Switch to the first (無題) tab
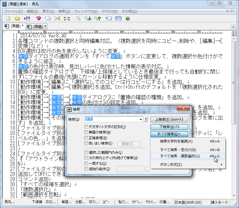 pos(14,26)
